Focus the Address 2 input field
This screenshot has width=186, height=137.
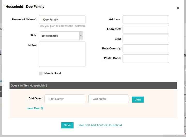146,29
